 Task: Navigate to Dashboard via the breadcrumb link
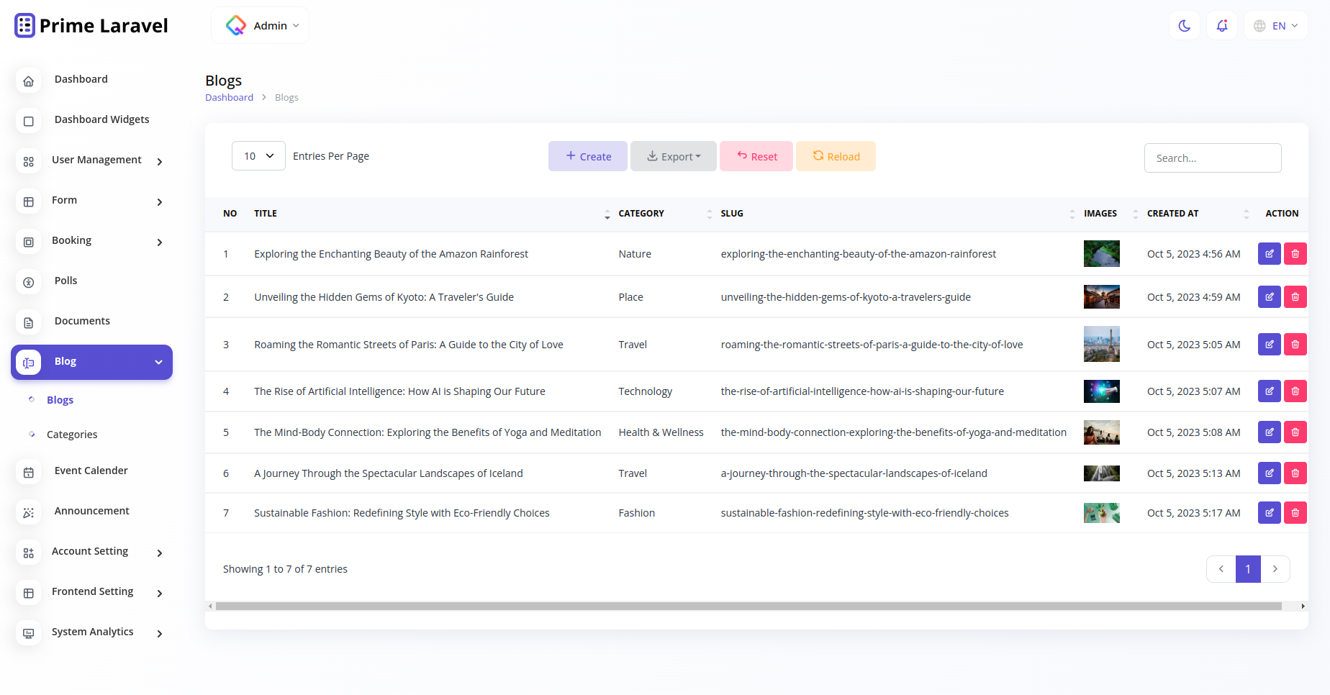coord(229,97)
